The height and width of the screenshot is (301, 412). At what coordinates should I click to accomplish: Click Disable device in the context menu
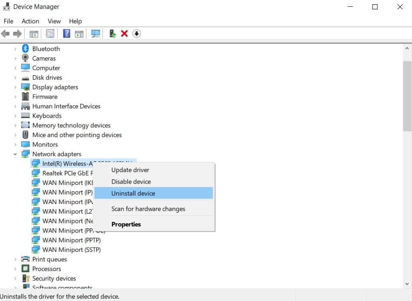tap(131, 182)
